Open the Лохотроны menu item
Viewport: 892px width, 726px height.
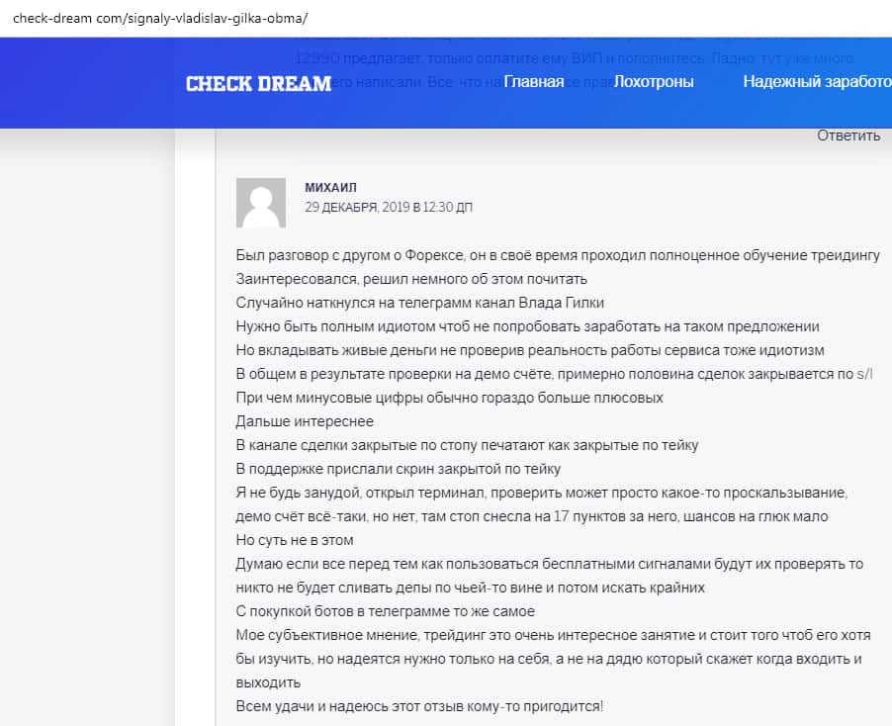coord(654,82)
